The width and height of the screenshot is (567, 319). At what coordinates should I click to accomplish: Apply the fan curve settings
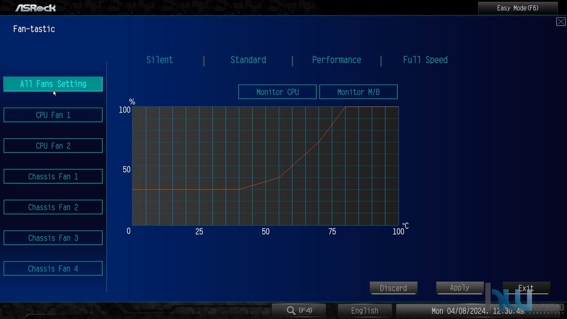pos(460,288)
